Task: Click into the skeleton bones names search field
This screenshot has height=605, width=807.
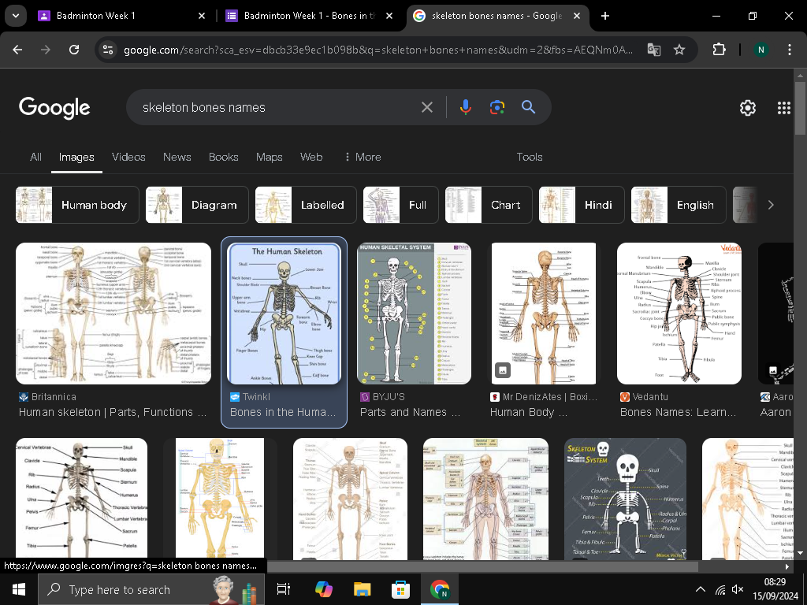Action: [278, 107]
